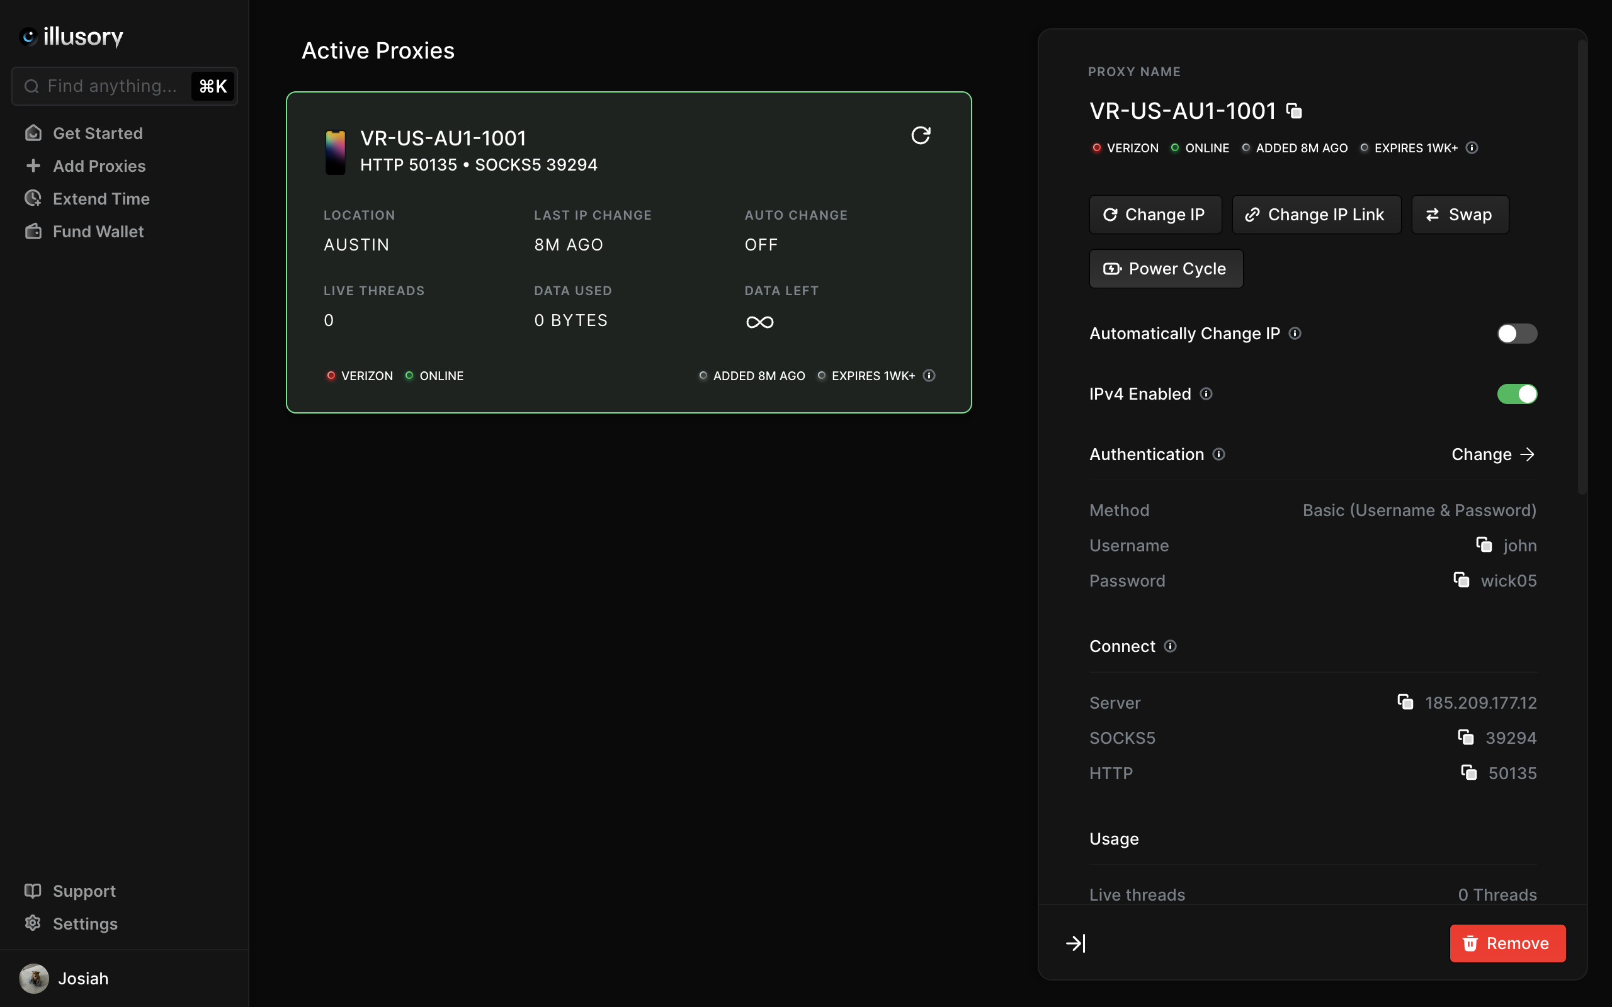Click the Change IP Link chain icon

[1252, 215]
